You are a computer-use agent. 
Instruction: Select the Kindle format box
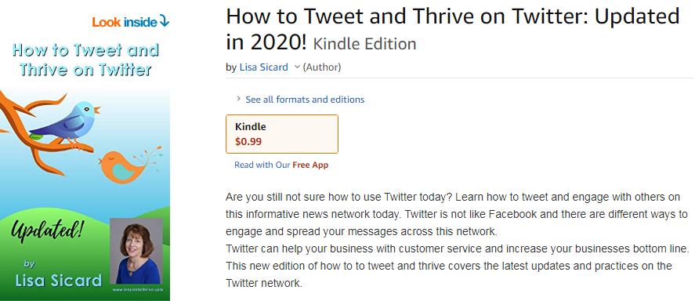coord(282,134)
